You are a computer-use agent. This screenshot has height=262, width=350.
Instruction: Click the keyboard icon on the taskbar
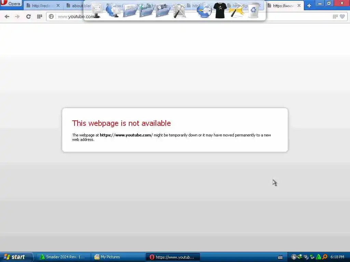(x=280, y=257)
